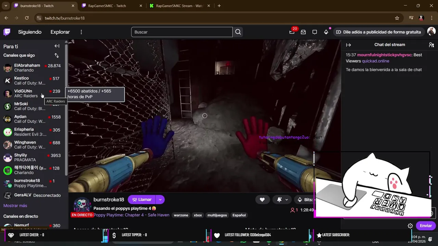Open Aydan channel in sidebar
This screenshot has height=246, width=438.
[32, 119]
